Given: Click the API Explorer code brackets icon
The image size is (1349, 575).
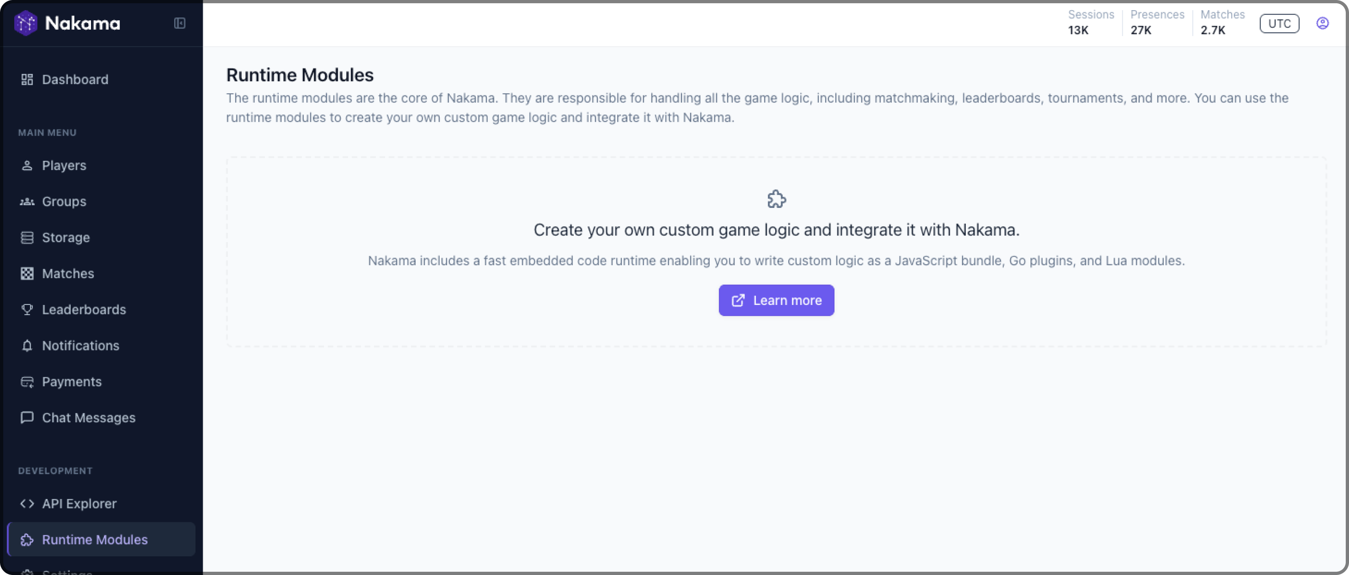Looking at the screenshot, I should click(27, 504).
